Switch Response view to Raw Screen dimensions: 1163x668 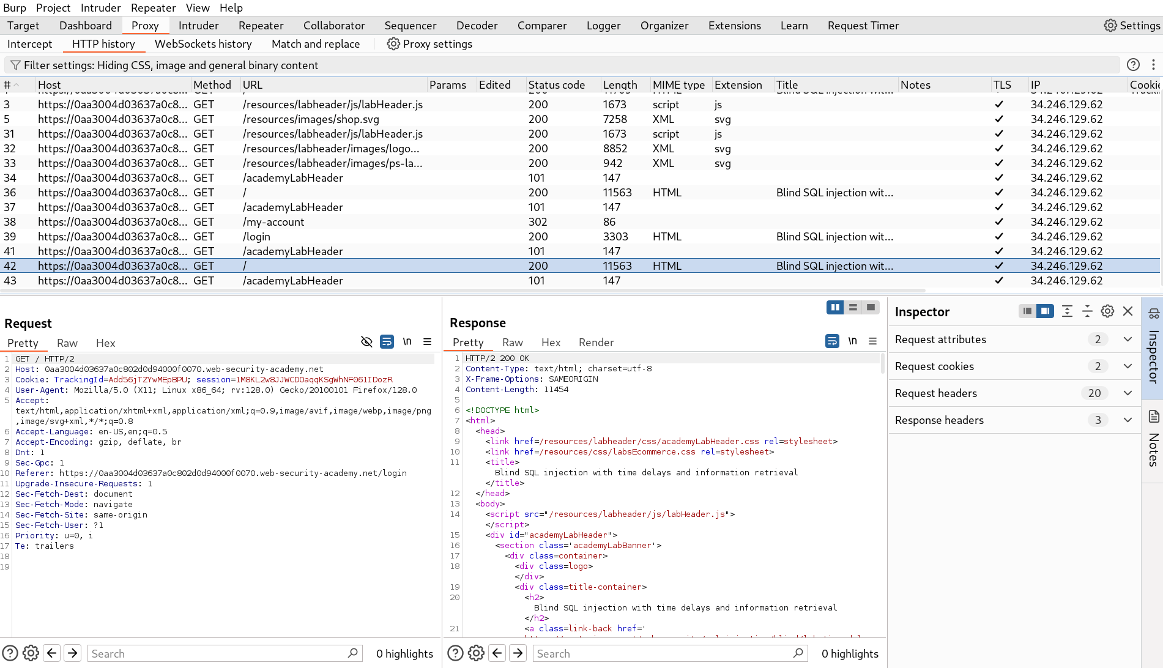513,342
